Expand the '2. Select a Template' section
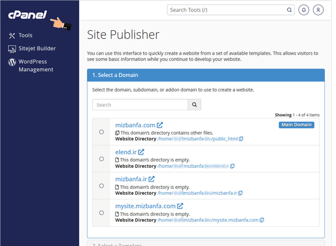This screenshot has height=246, width=336. 205,243
